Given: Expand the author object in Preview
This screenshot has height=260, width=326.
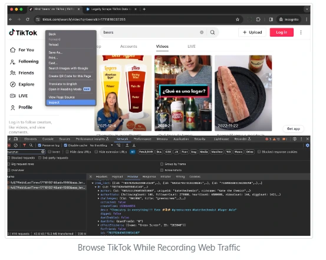Looking at the screenshot, I should pos(98,190).
